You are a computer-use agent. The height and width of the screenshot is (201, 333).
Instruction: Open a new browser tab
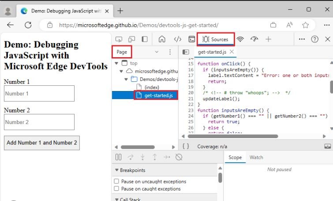click(x=120, y=11)
